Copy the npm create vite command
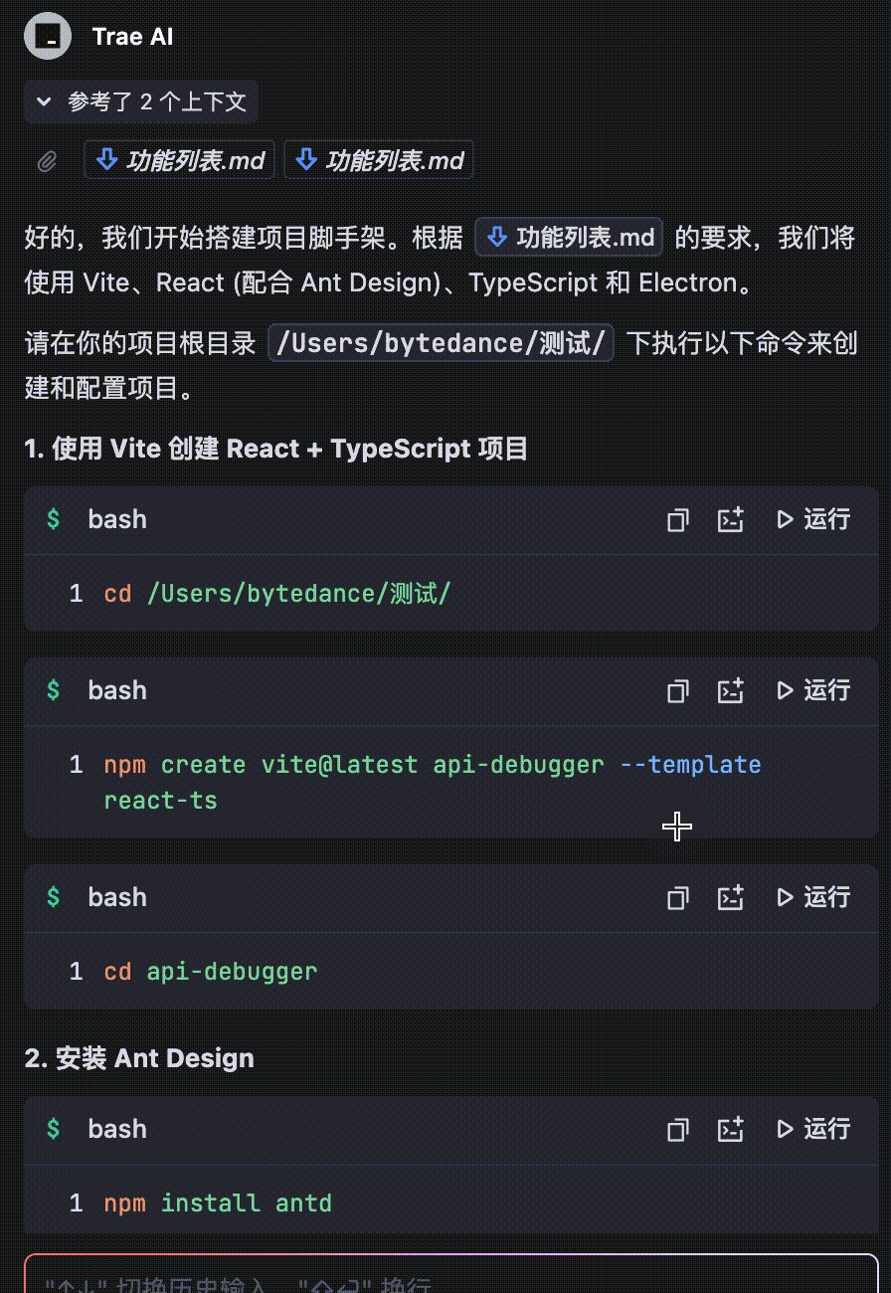 tap(677, 690)
